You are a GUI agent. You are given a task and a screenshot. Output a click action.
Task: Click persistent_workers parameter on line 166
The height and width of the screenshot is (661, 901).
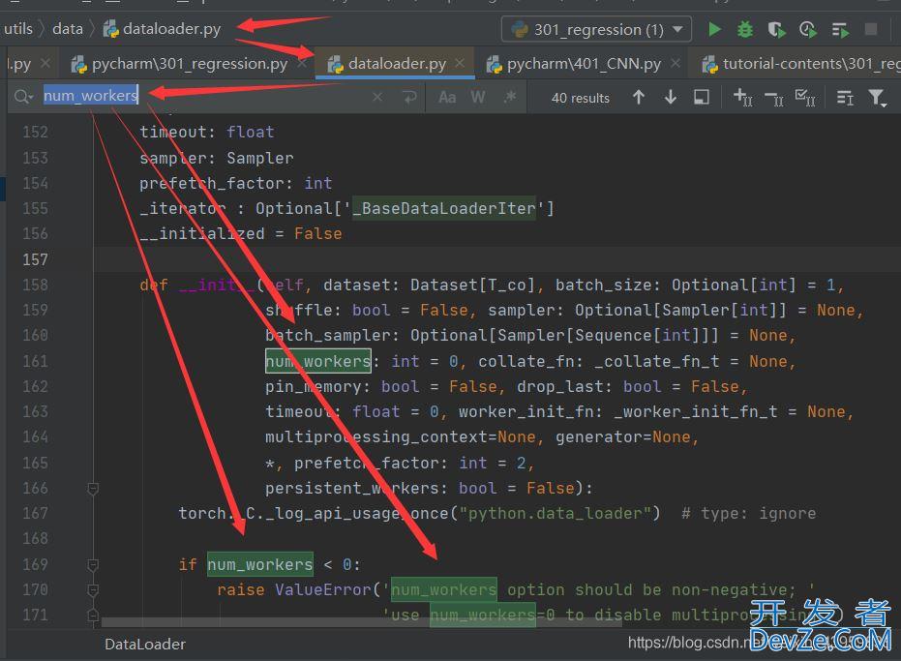tap(351, 489)
